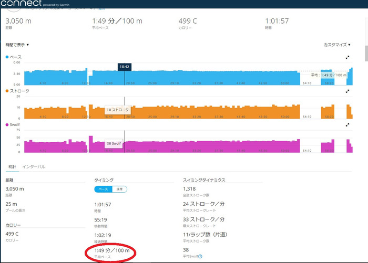Open help icon next to 平均Swolf

tap(200, 256)
